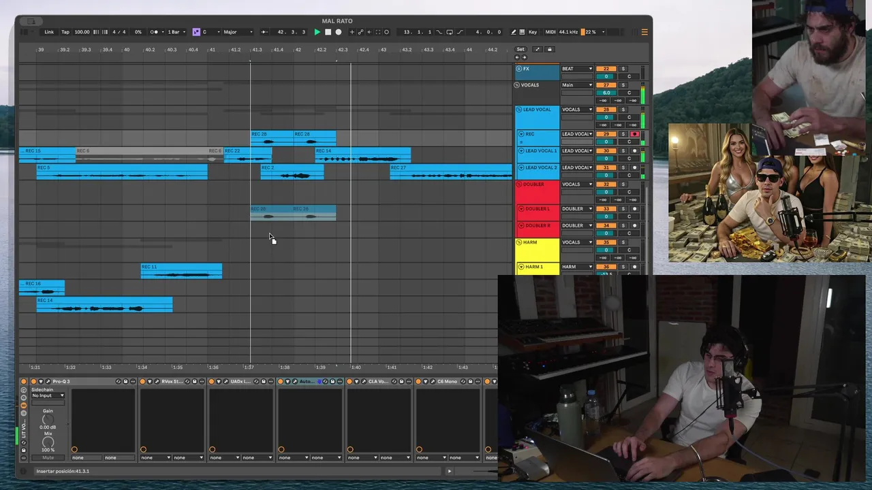Toggle C6 Mono device activator
The image size is (872, 490).
point(418,382)
